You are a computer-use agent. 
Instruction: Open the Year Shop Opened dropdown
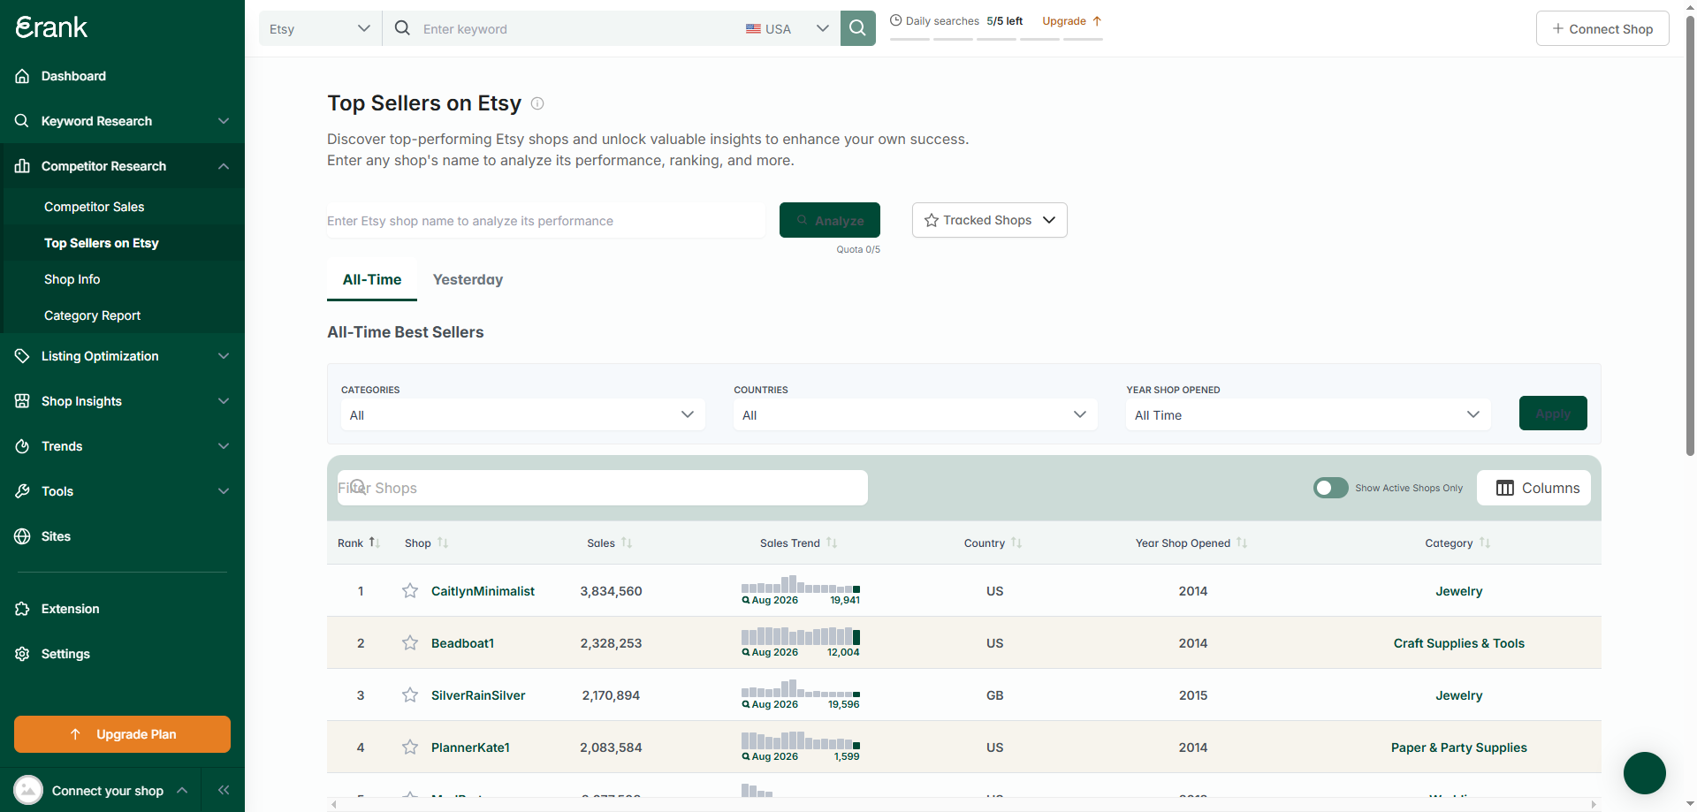1307,414
